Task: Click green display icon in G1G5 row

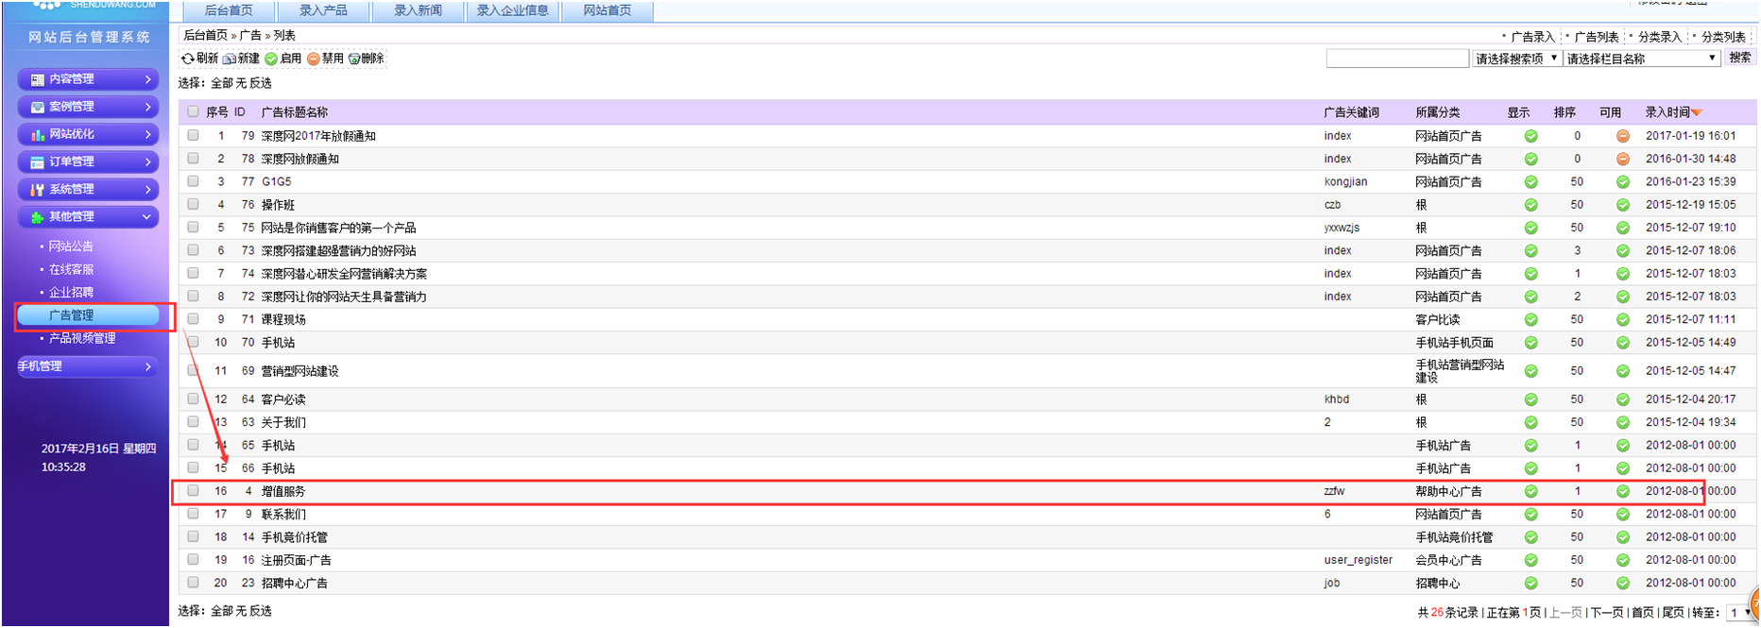Action: click(1530, 182)
